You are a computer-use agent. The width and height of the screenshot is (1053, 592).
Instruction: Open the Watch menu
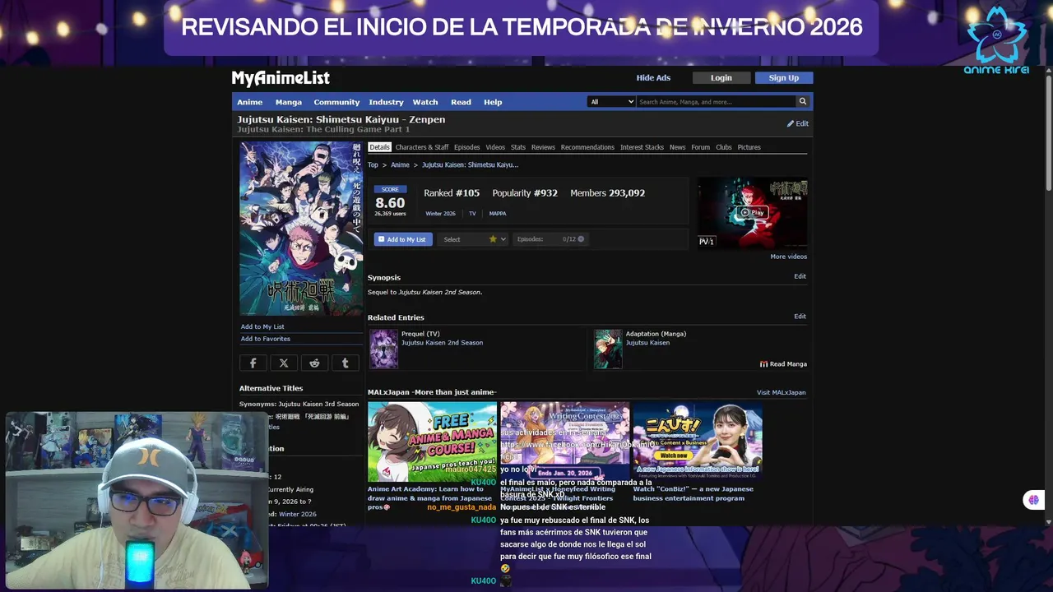pyautogui.click(x=425, y=102)
